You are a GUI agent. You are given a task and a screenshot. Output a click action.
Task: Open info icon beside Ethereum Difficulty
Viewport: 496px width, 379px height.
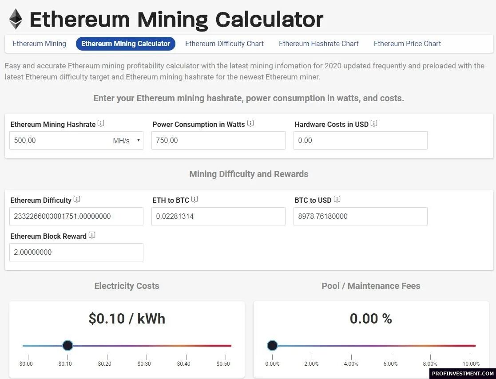point(77,199)
